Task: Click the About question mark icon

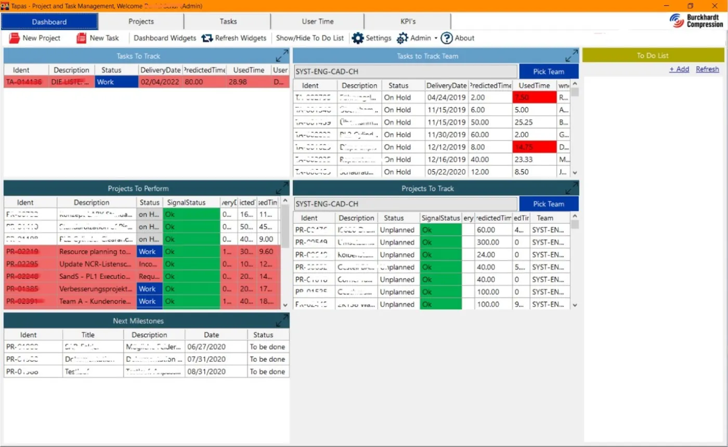Action: (x=447, y=38)
